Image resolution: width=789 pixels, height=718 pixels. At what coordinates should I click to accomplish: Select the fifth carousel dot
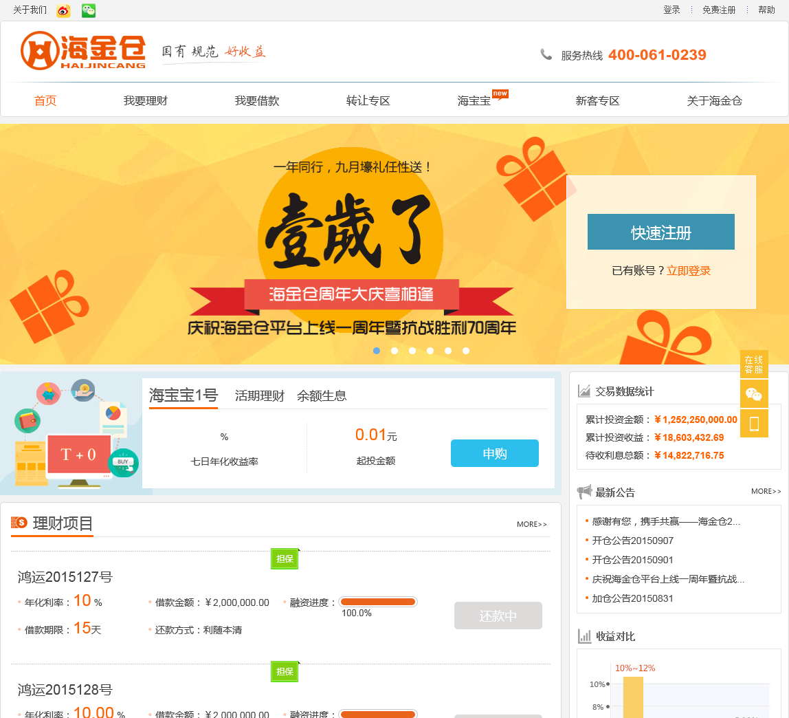(x=448, y=351)
